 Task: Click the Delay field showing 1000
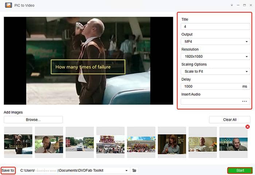pos(216,87)
